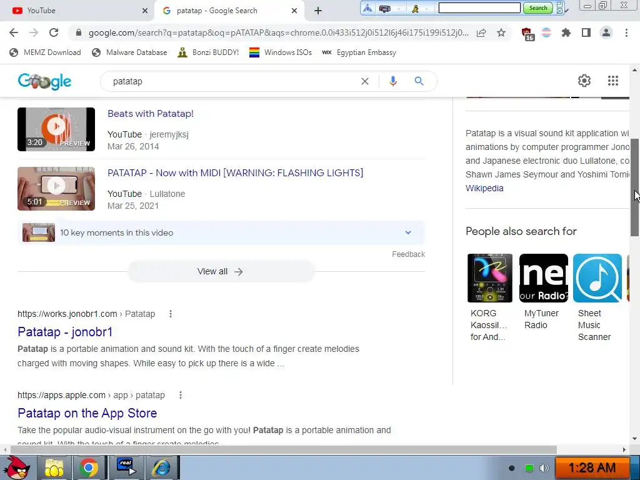This screenshot has width=640, height=480.
Task: Share this page from the address bar
Action: (x=481, y=32)
